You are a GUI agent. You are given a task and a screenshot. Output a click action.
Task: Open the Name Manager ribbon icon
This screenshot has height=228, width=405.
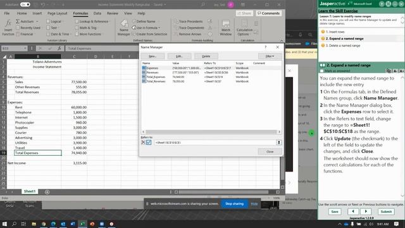pyautogui.click(x=124, y=28)
